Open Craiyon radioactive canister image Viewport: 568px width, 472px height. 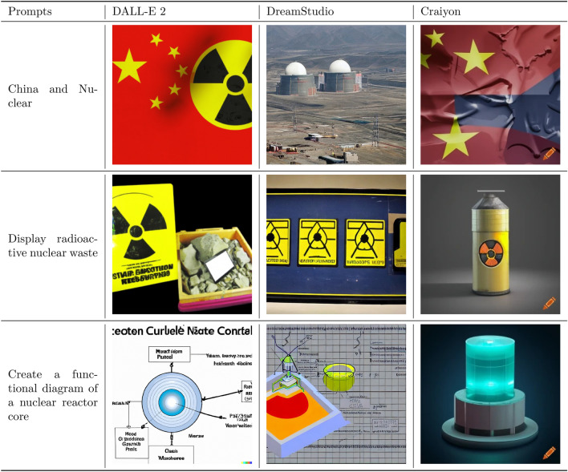click(x=490, y=244)
